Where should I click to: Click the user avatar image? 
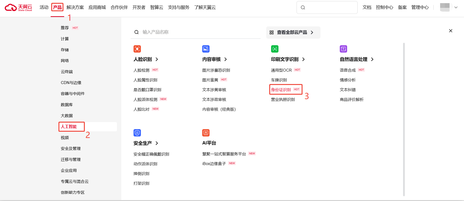(x=445, y=7)
